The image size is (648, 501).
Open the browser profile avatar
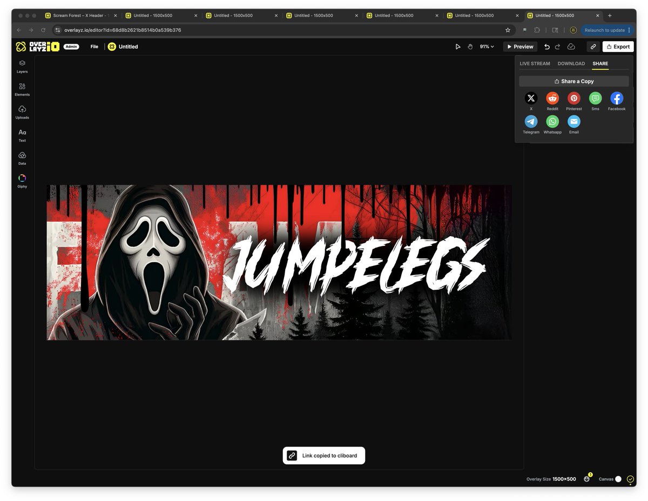click(x=573, y=30)
